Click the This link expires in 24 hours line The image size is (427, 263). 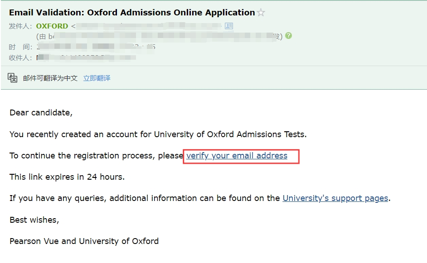[67, 177]
